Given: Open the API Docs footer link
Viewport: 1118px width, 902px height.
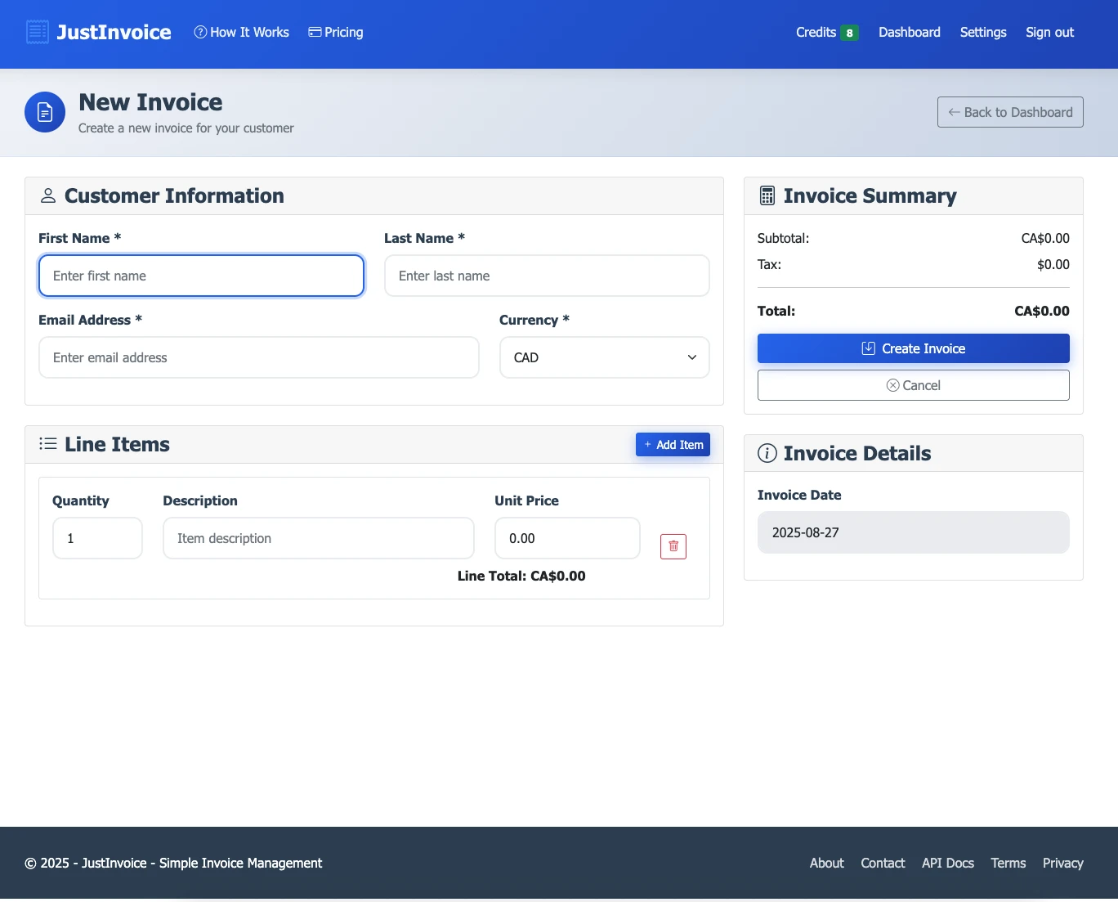Looking at the screenshot, I should 947,864.
